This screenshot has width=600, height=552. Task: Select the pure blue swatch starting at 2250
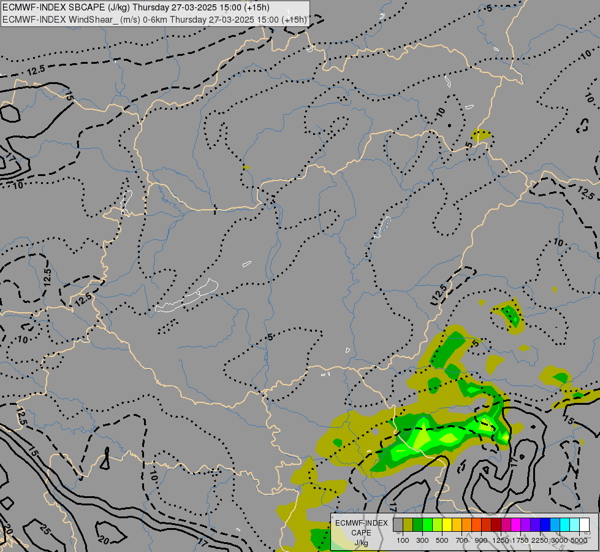(x=545, y=525)
